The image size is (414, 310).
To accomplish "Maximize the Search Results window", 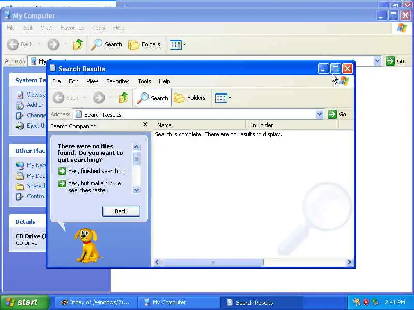I will click(x=335, y=69).
